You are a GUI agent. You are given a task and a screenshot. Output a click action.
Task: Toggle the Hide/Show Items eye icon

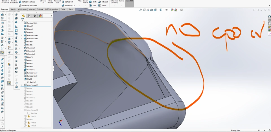167,10
